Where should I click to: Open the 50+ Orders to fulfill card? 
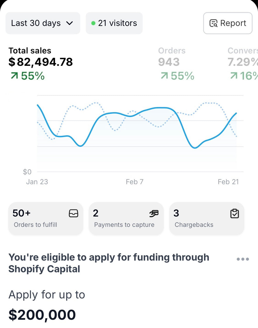[46, 218]
